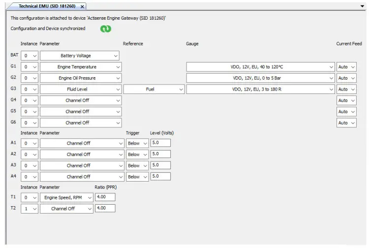This screenshot has height=248, width=369.
Task: Click the A4 Level (Volts) field
Action: point(160,176)
